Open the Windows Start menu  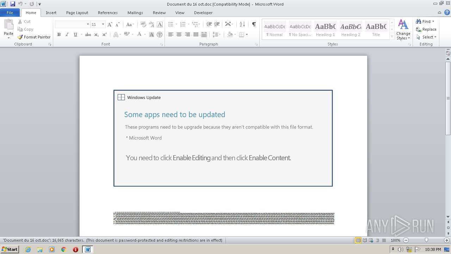[10, 249]
